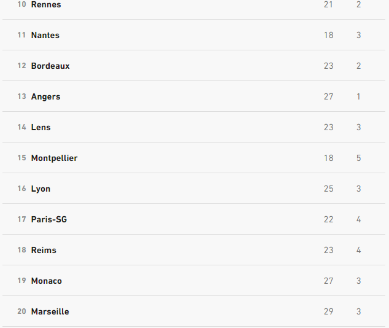Select the 27 value in Angers' row
Image resolution: width=389 pixels, height=328 pixels.
[328, 97]
